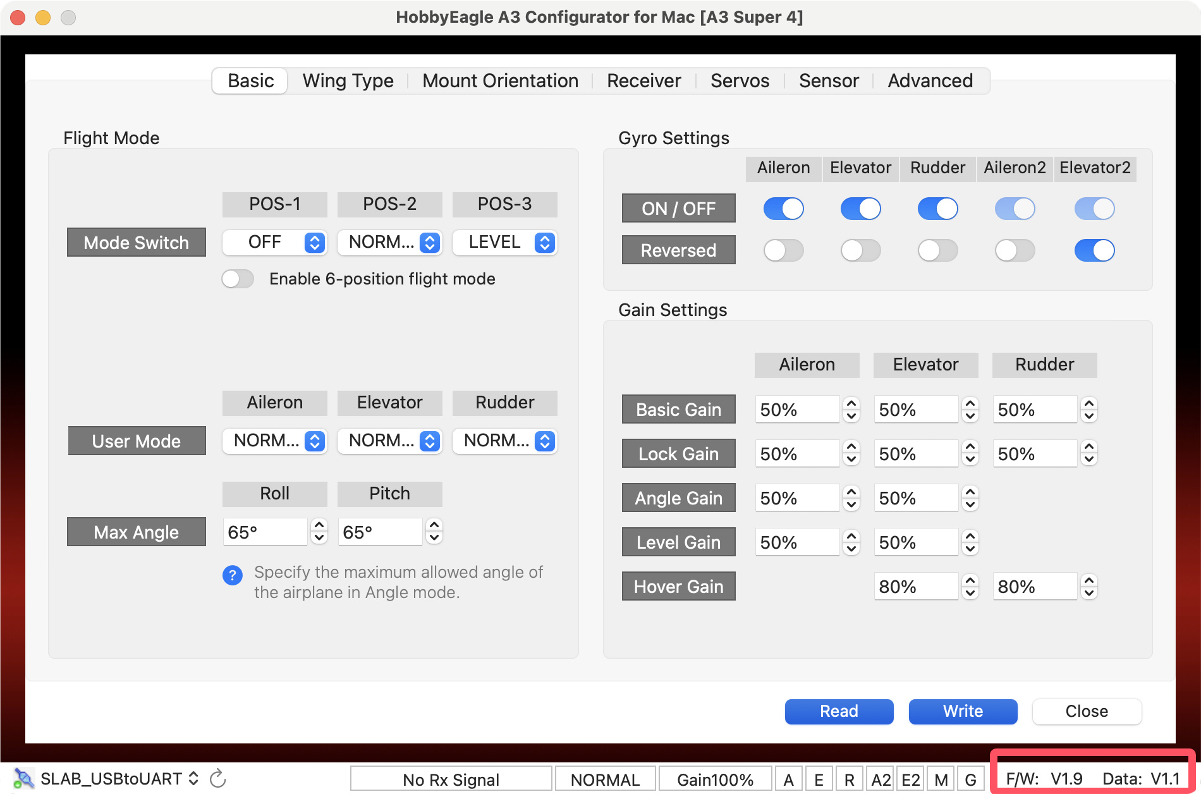
Task: Open the POS-1 mode switch dropdown
Action: point(274,243)
